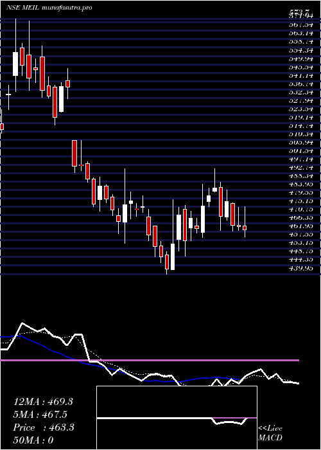Click the 461.95 price label

[x=301, y=226]
